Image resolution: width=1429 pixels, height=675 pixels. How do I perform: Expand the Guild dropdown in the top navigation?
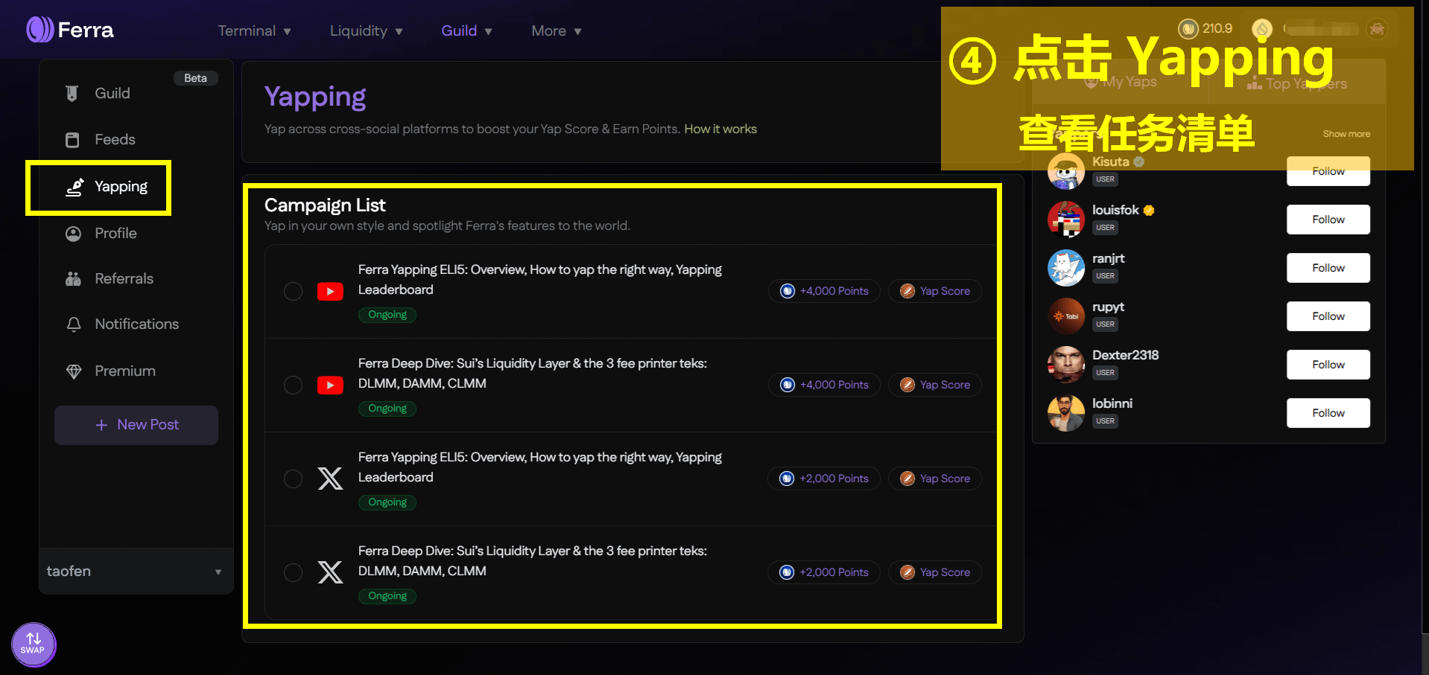(x=466, y=31)
